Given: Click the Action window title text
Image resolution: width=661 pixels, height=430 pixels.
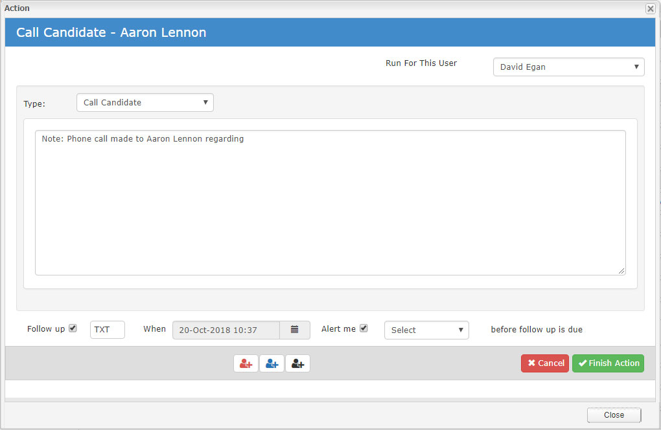Looking at the screenshot, I should pyautogui.click(x=17, y=8).
